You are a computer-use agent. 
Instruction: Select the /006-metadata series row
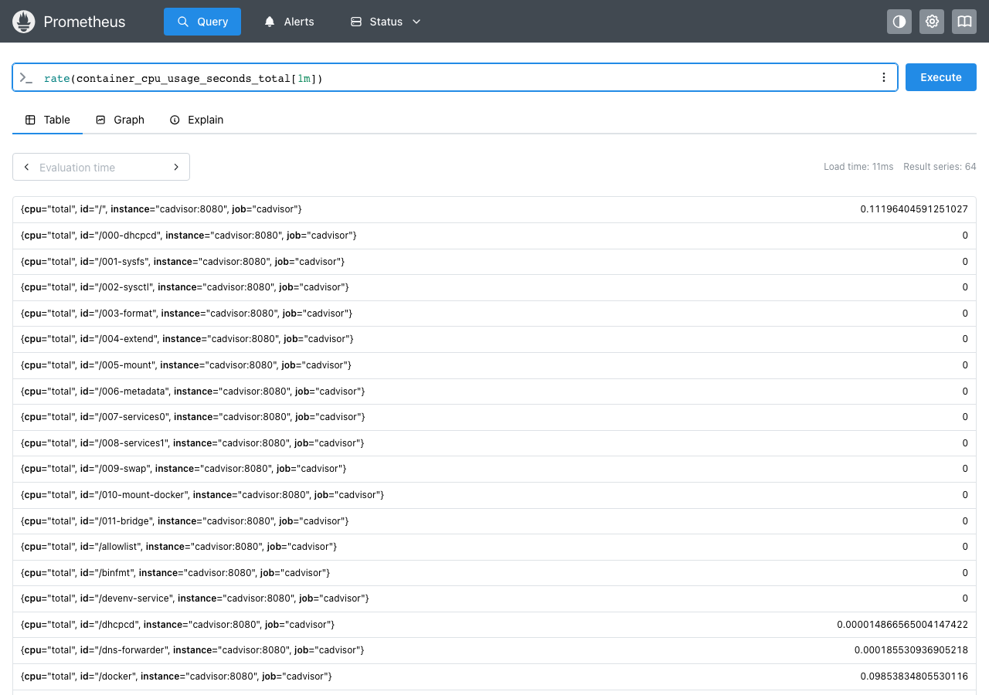494,391
